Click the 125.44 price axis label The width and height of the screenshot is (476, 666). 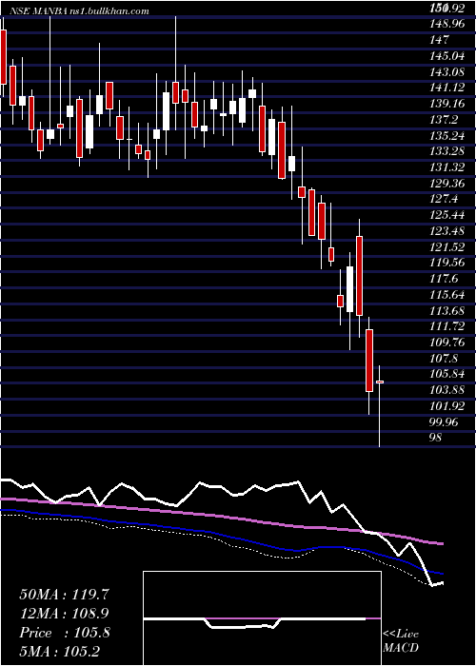pyautogui.click(x=447, y=215)
